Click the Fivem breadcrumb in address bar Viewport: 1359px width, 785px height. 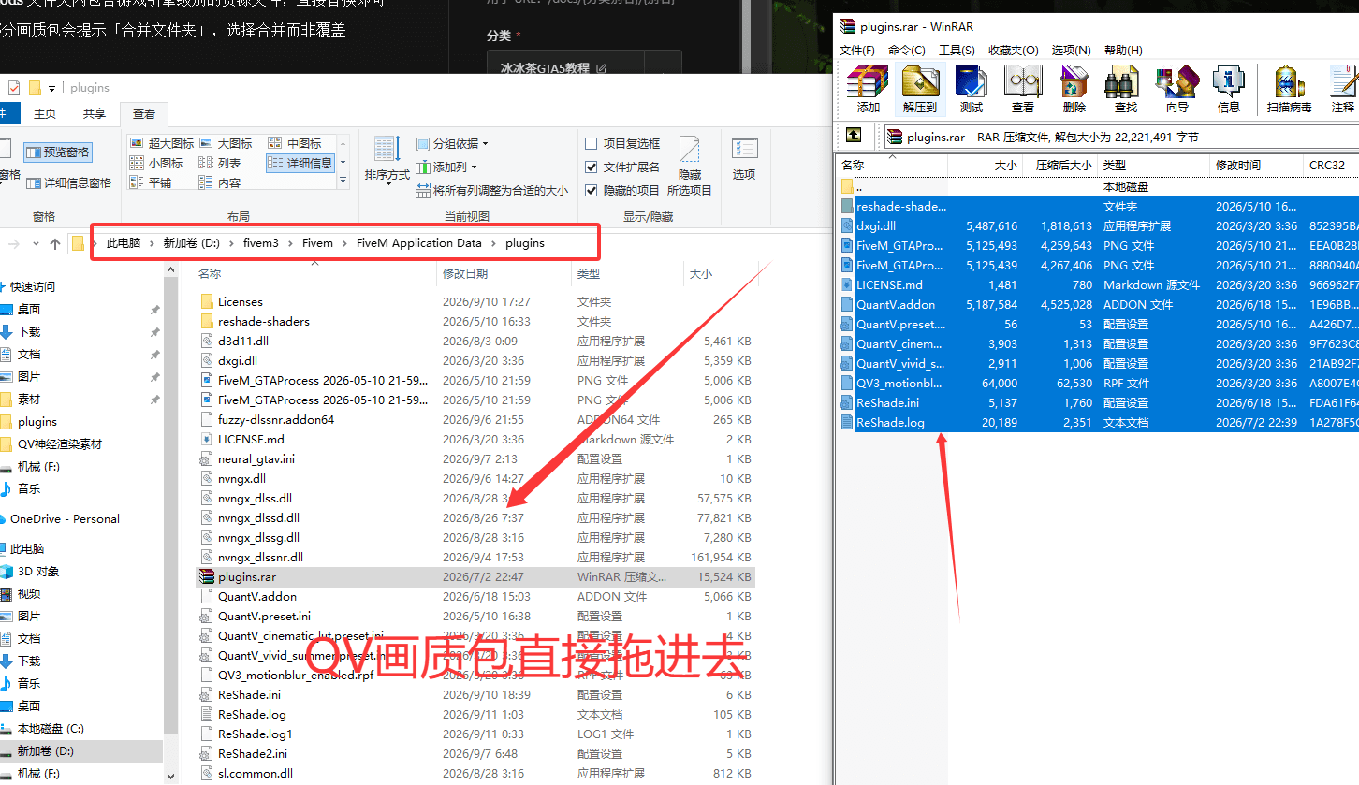pos(317,243)
